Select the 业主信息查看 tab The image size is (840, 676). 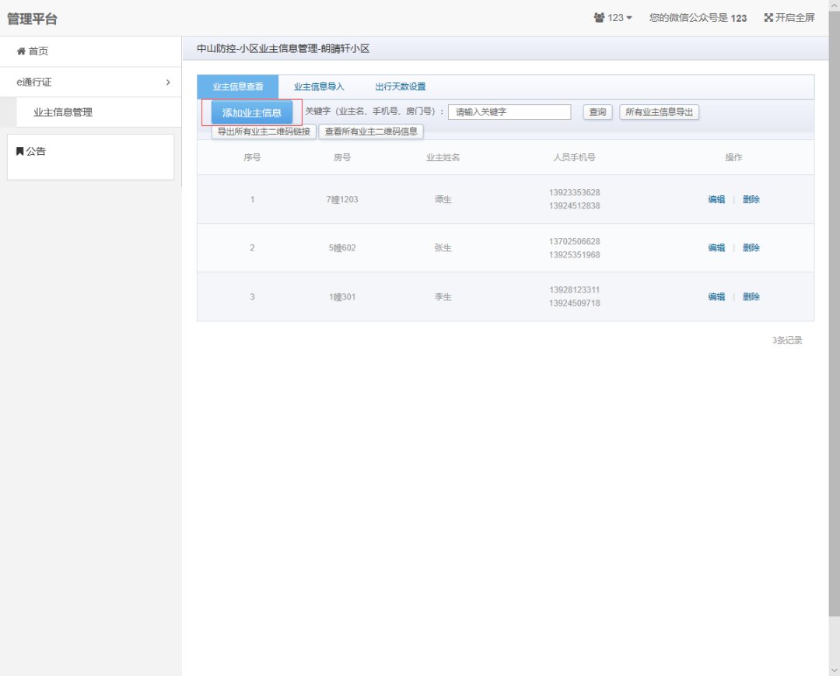tap(238, 87)
